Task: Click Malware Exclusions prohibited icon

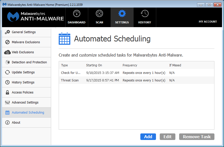Action: (x=7, y=42)
